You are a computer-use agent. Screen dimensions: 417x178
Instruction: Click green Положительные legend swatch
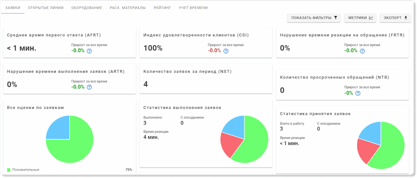[9, 170]
